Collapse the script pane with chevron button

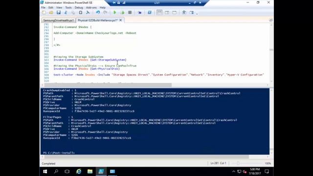pos(271,20)
